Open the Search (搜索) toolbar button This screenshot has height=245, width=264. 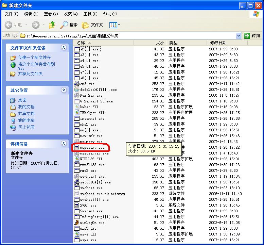(69, 25)
